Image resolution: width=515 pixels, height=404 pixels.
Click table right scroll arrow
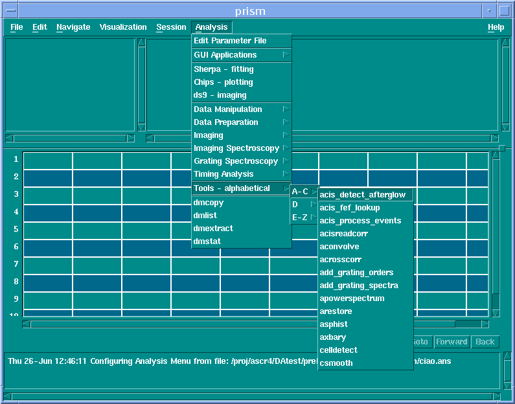485,324
